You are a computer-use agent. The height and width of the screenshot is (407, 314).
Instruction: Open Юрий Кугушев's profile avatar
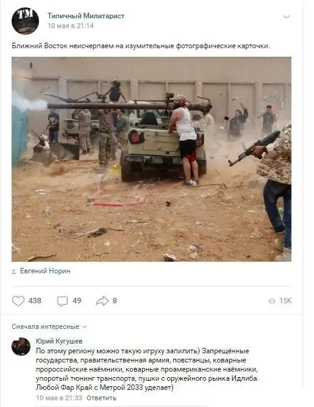(21, 347)
